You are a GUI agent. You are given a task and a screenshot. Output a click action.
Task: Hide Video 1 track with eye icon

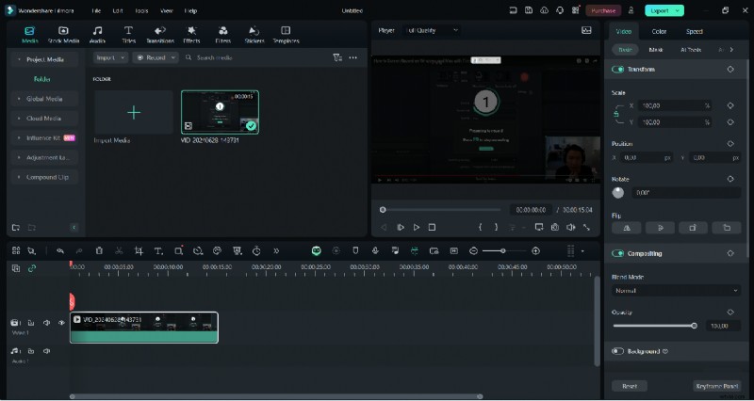[61, 323]
